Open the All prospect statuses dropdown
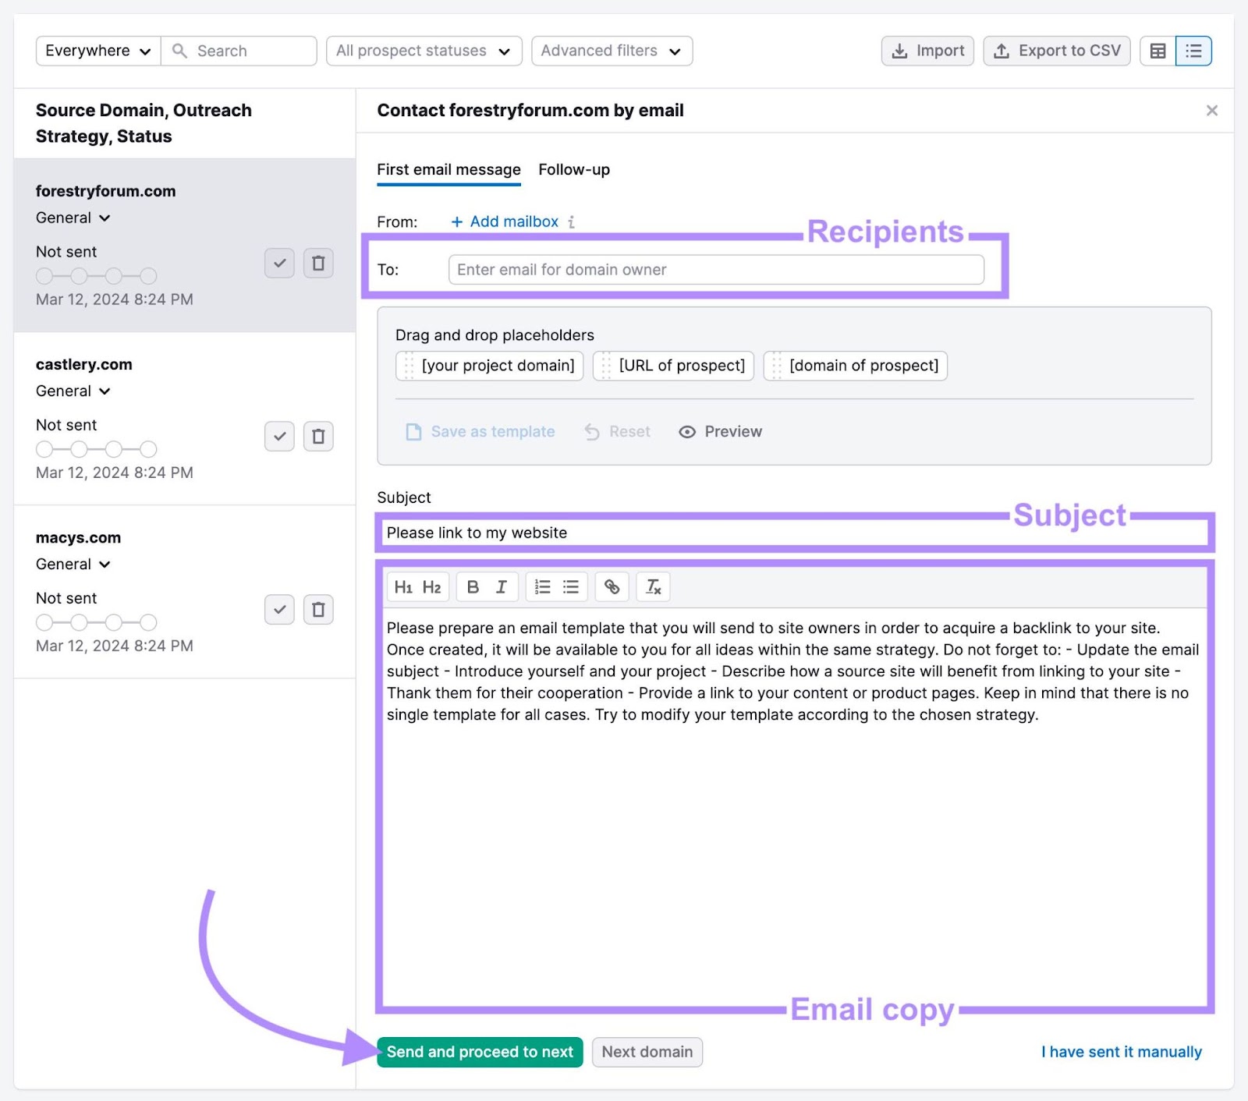Image resolution: width=1248 pixels, height=1101 pixels. tap(423, 50)
